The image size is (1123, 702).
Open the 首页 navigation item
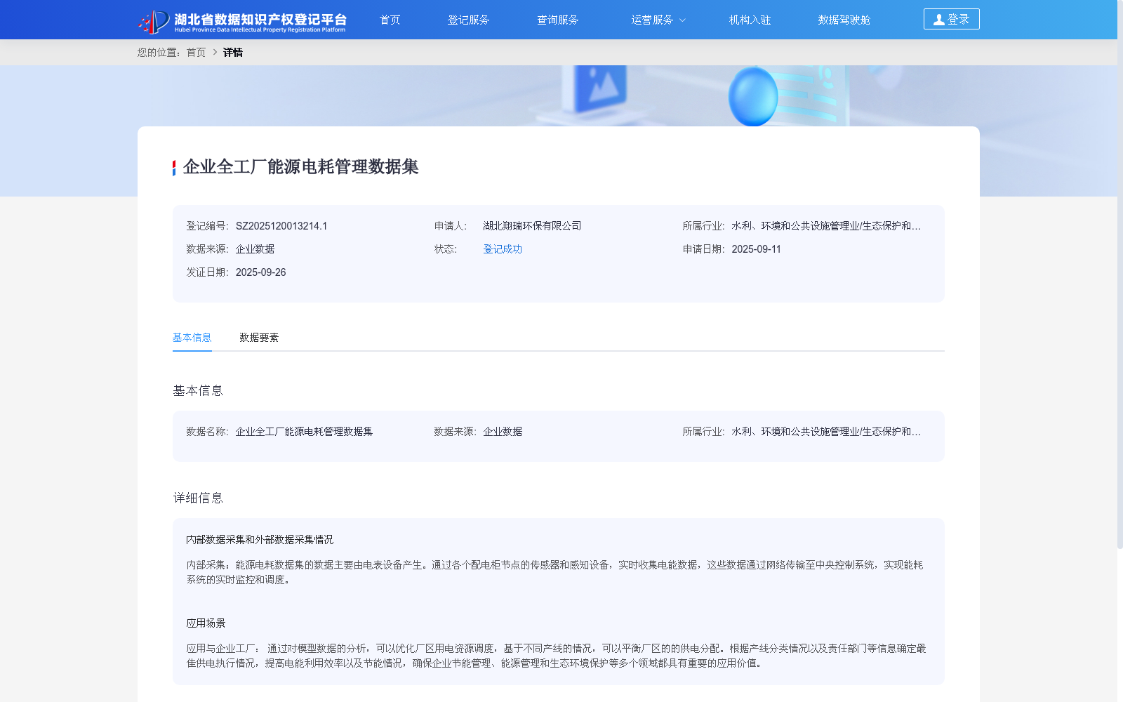pyautogui.click(x=390, y=20)
